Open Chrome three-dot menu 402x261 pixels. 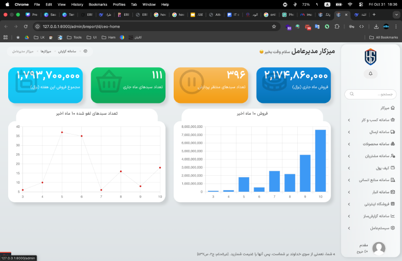(396, 27)
